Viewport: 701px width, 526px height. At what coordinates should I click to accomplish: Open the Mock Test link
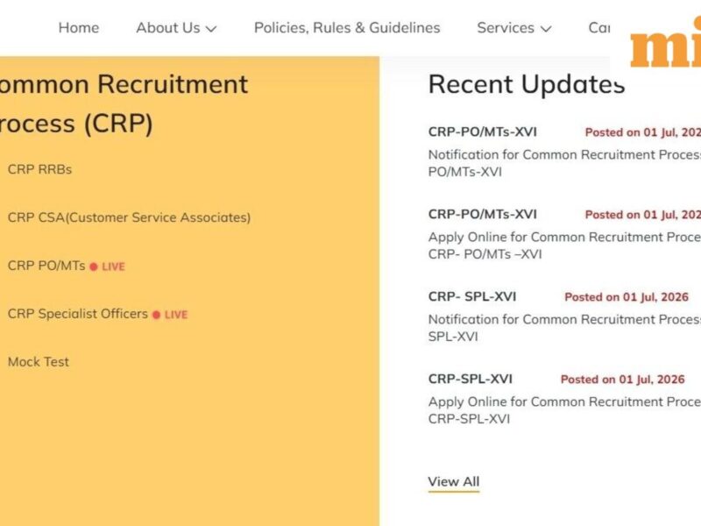click(39, 362)
